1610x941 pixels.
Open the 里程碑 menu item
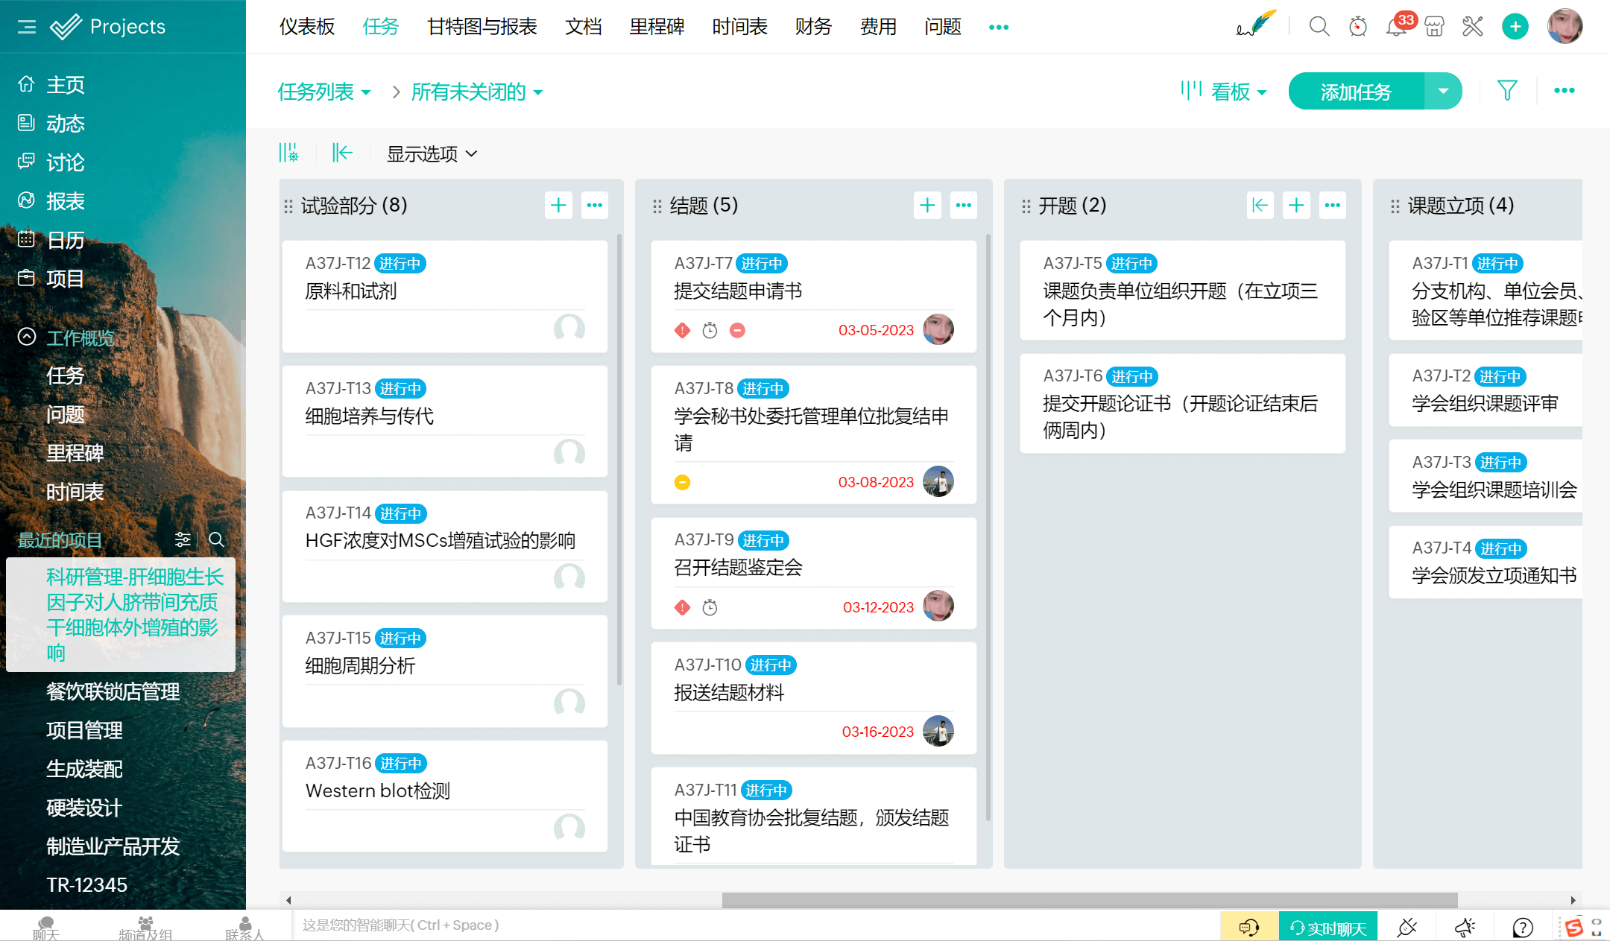coord(656,26)
